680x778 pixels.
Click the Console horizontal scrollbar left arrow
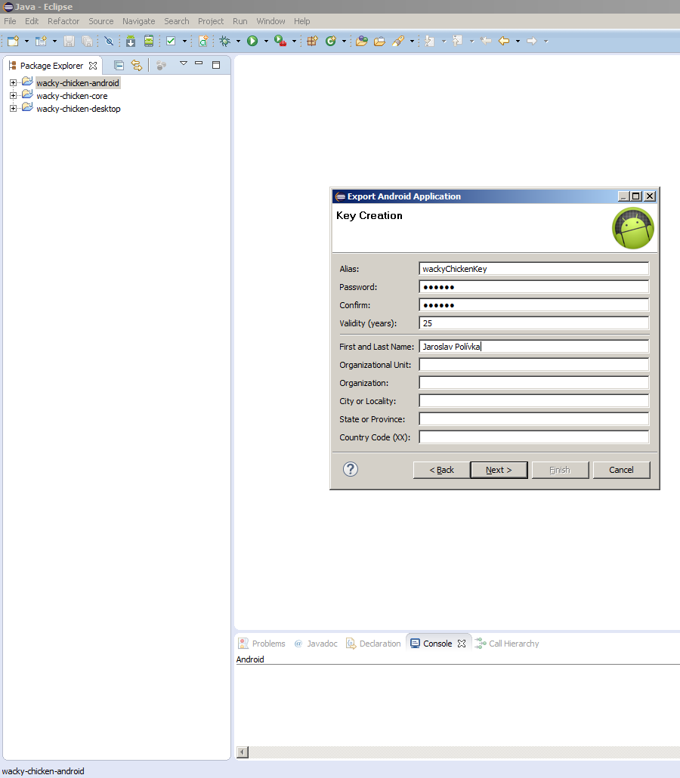[x=243, y=752]
